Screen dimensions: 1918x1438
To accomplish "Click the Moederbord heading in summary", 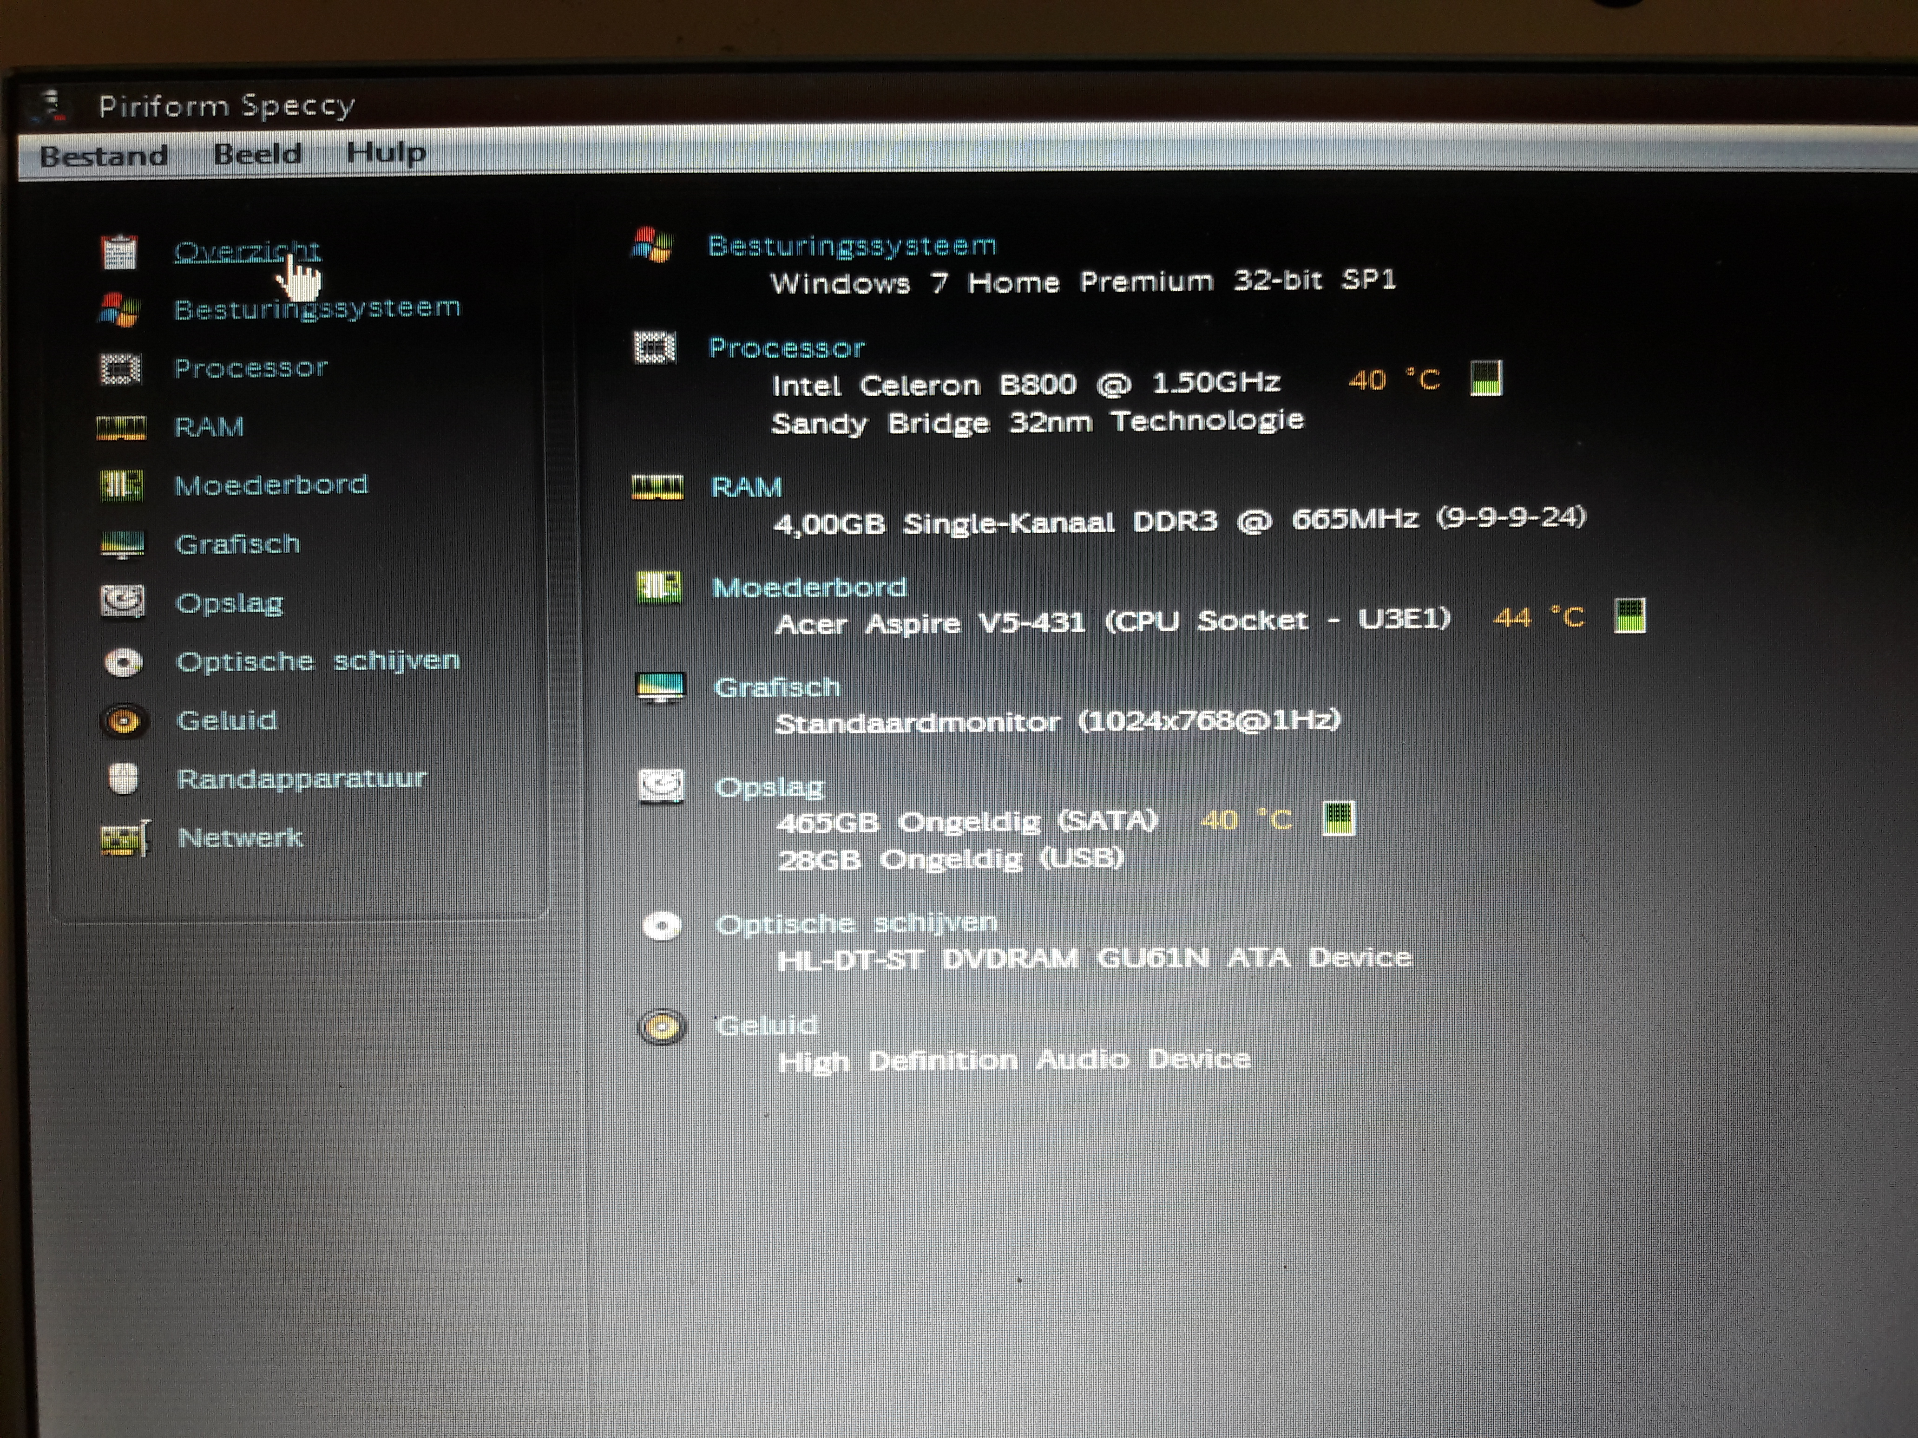I will pos(809,587).
